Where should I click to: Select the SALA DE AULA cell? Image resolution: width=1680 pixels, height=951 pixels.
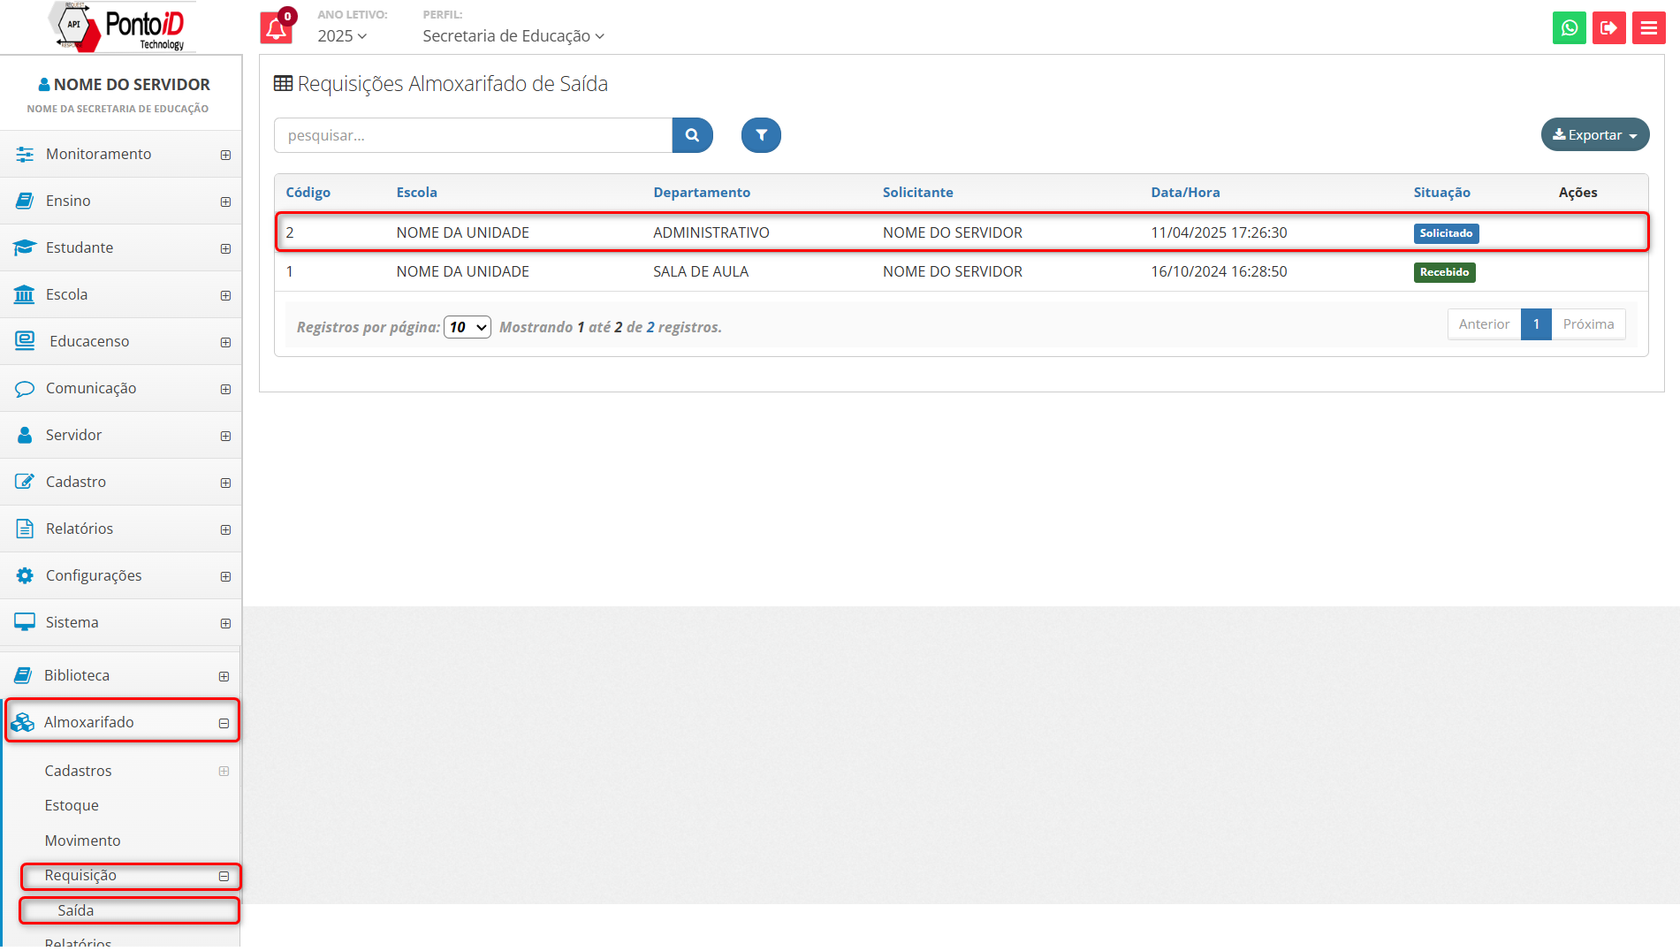[x=701, y=271]
